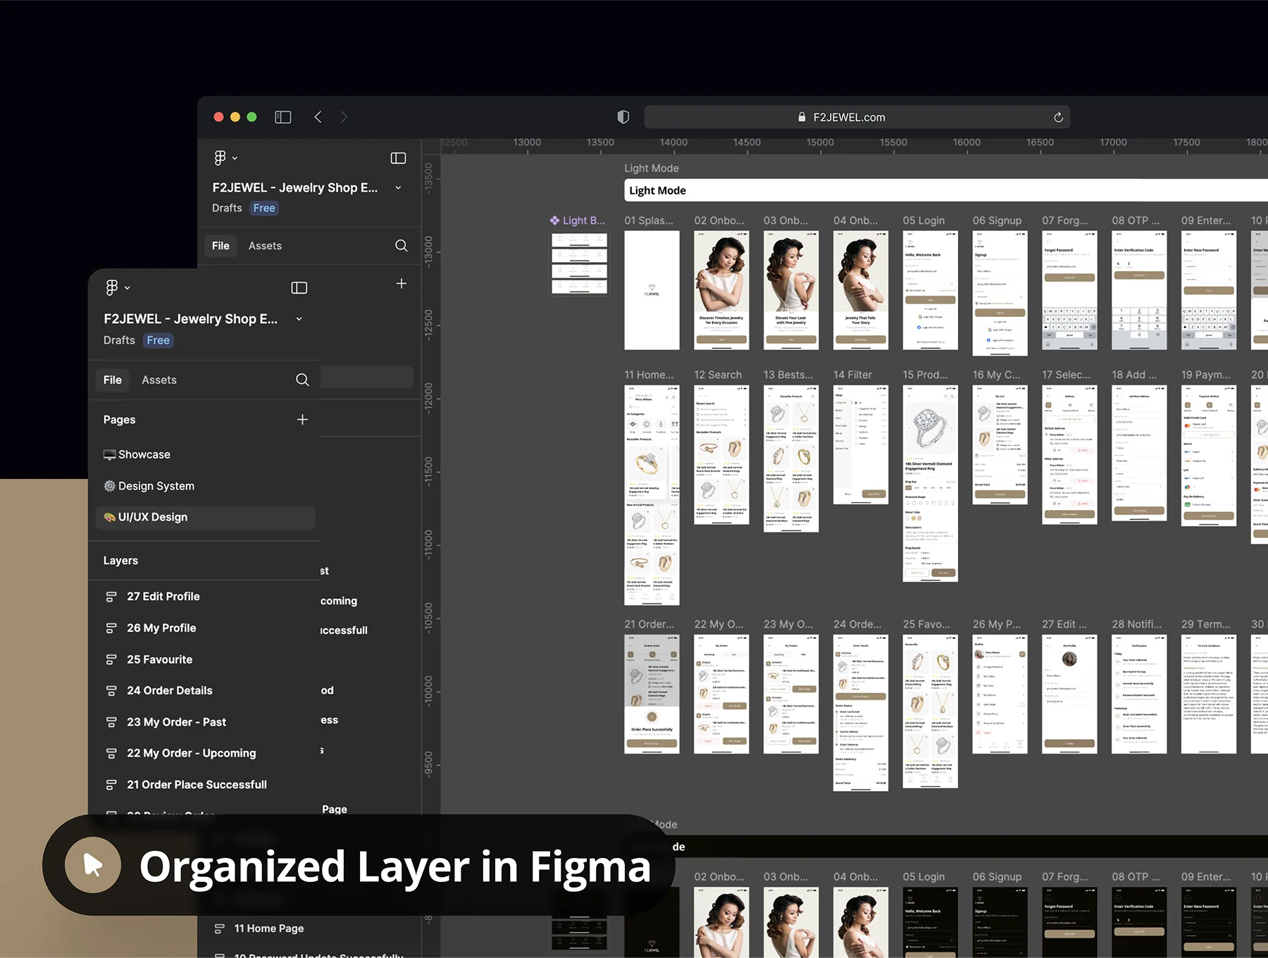Image resolution: width=1268 pixels, height=958 pixels.
Task: Expand the chevron next to the Figma logo in the rear browser sidebar
Action: coord(235,158)
